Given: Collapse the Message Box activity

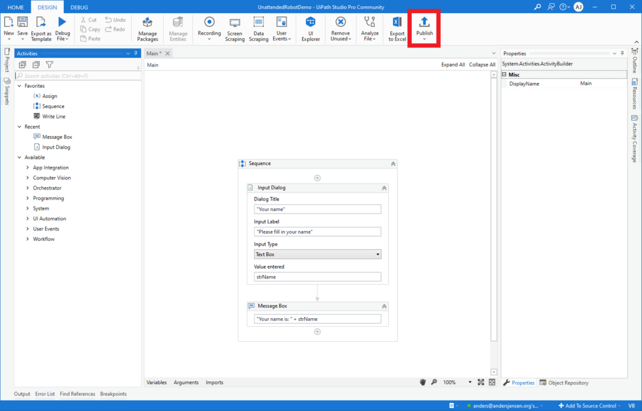Looking at the screenshot, I should tap(384, 306).
